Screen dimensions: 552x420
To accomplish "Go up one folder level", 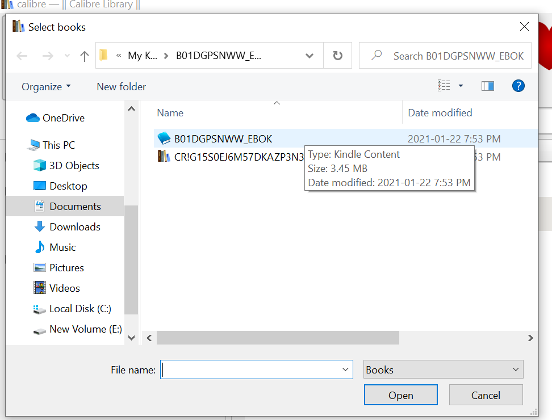I will (85, 56).
